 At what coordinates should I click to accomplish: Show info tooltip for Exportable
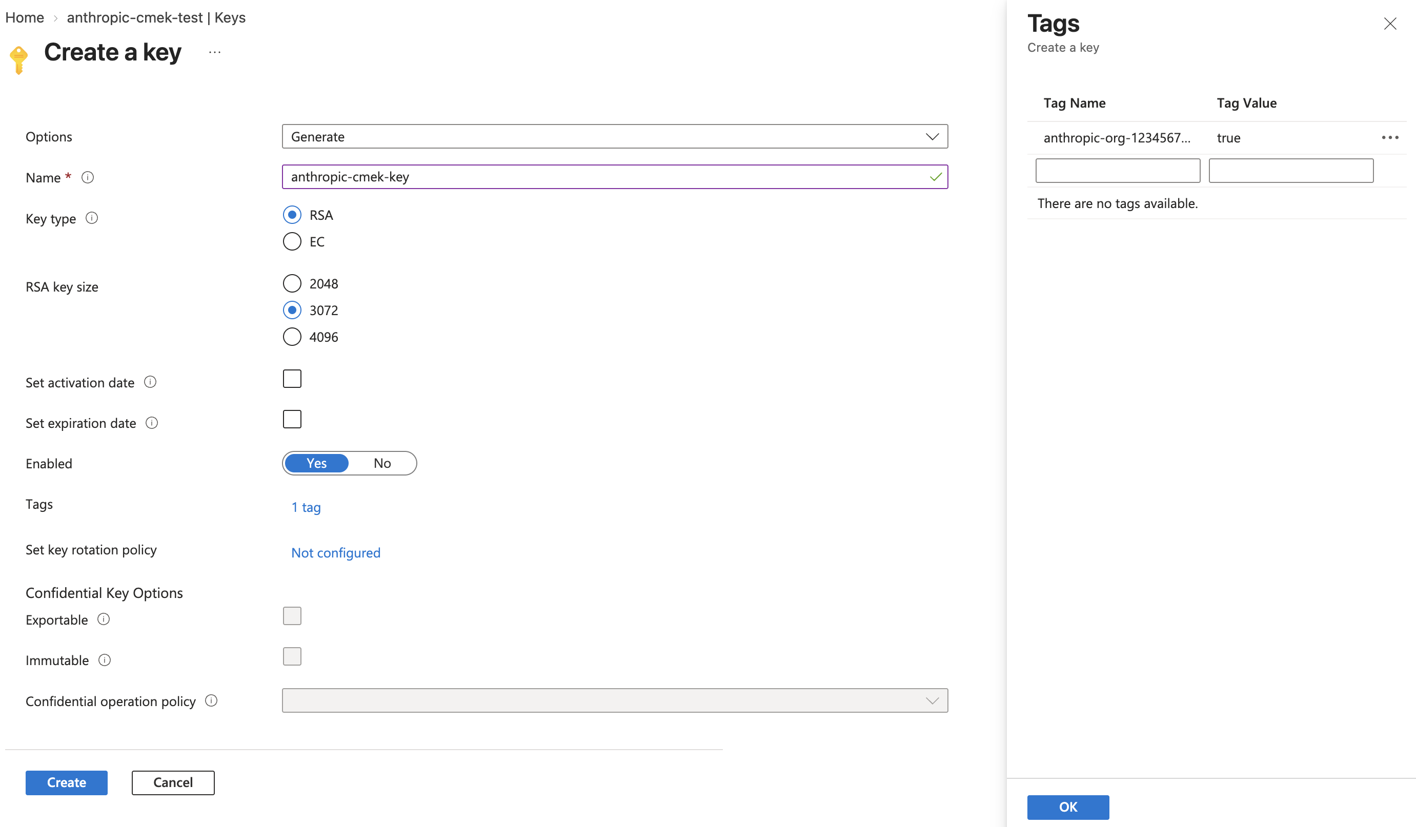click(x=104, y=618)
